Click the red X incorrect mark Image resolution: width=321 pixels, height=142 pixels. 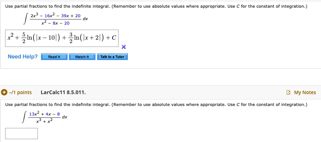(124, 47)
